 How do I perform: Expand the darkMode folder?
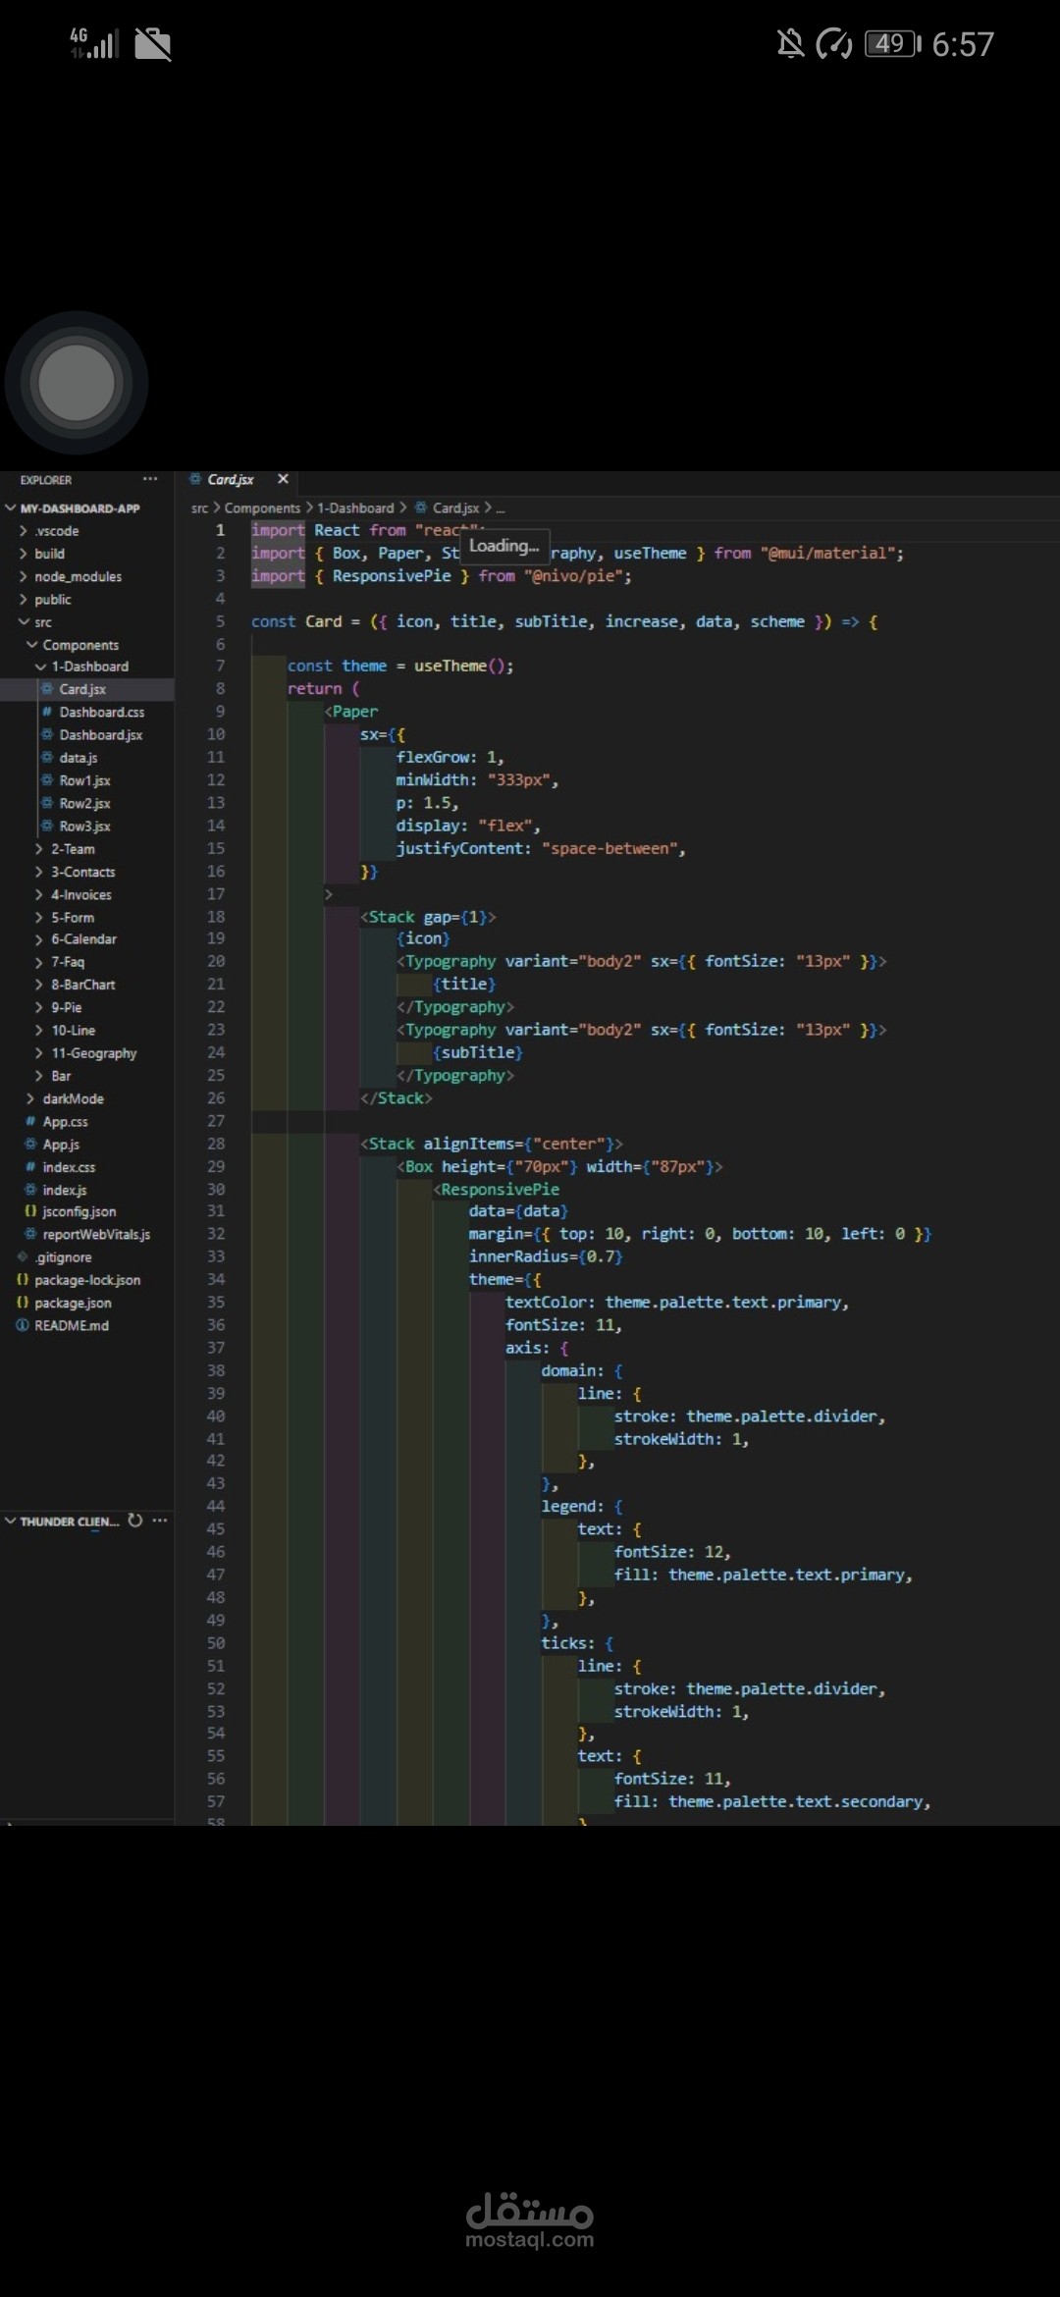(73, 1098)
